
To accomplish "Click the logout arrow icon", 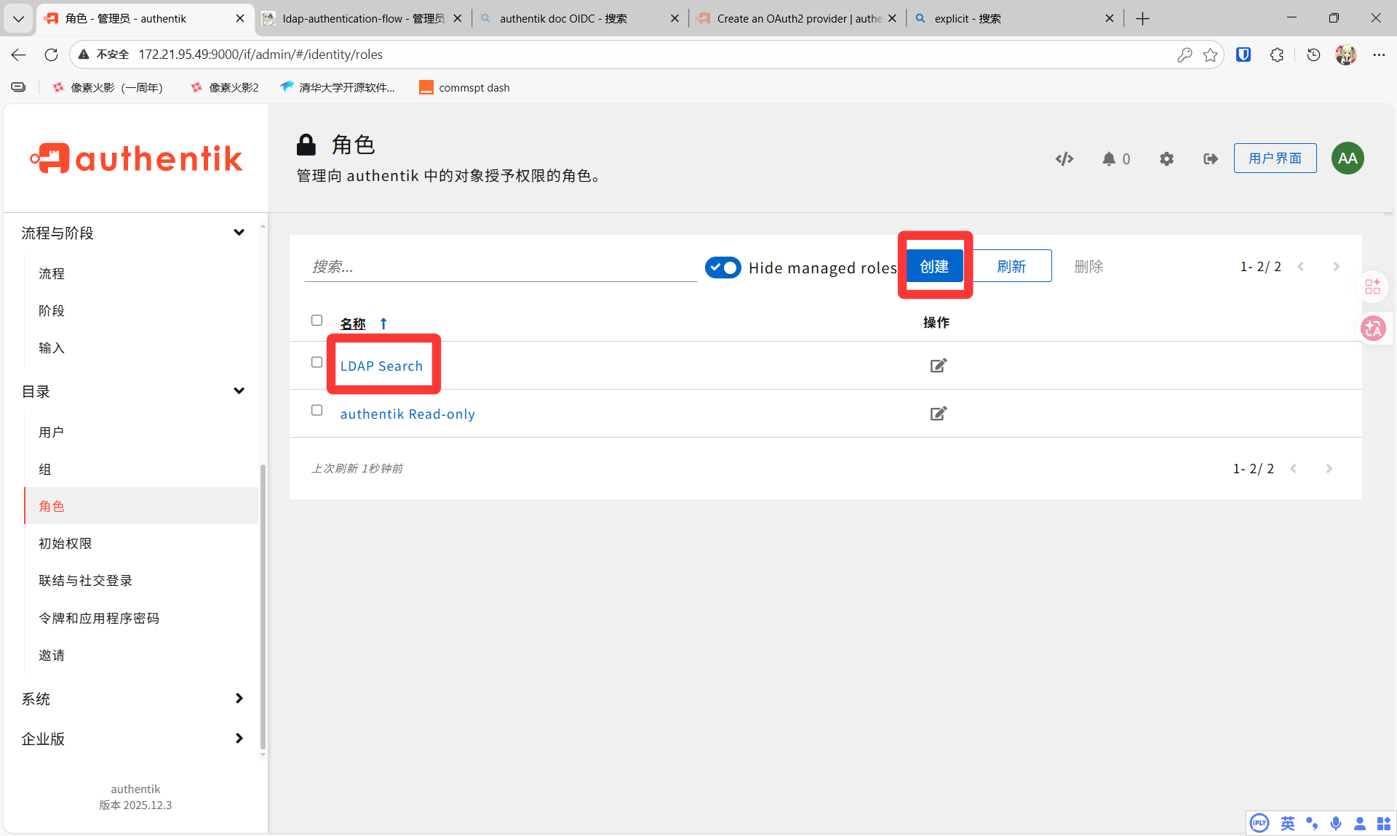I will (x=1210, y=158).
